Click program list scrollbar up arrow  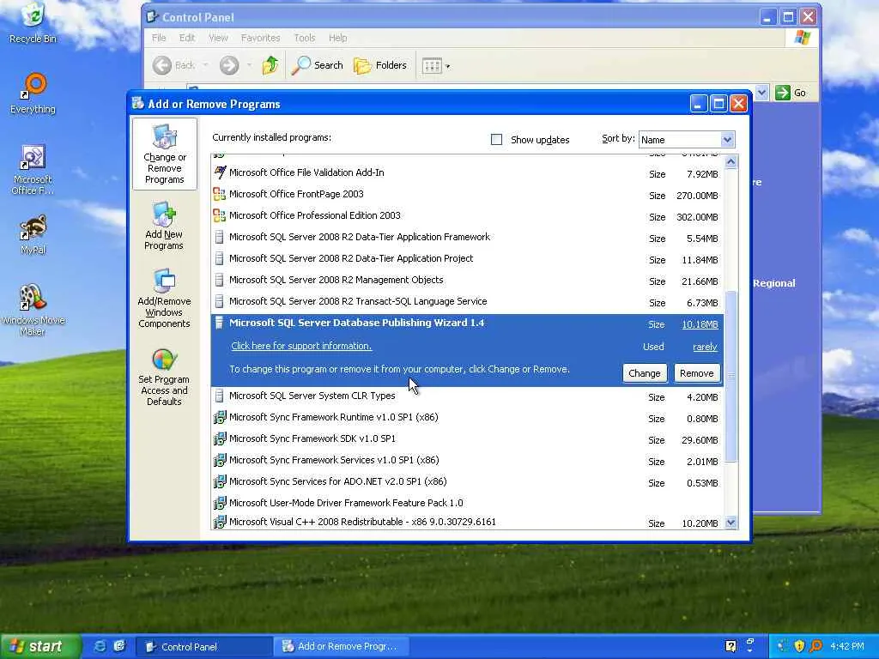coord(730,162)
